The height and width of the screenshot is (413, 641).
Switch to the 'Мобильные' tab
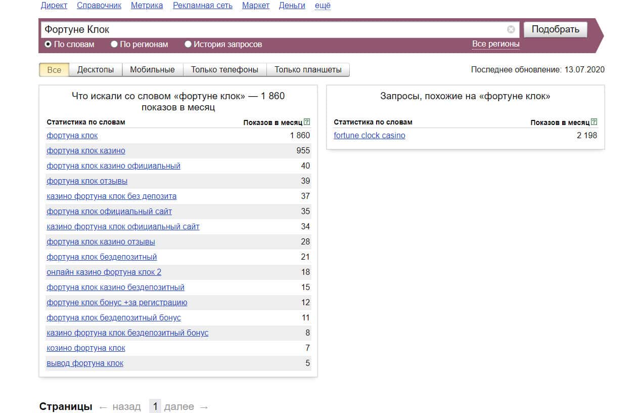pos(152,70)
